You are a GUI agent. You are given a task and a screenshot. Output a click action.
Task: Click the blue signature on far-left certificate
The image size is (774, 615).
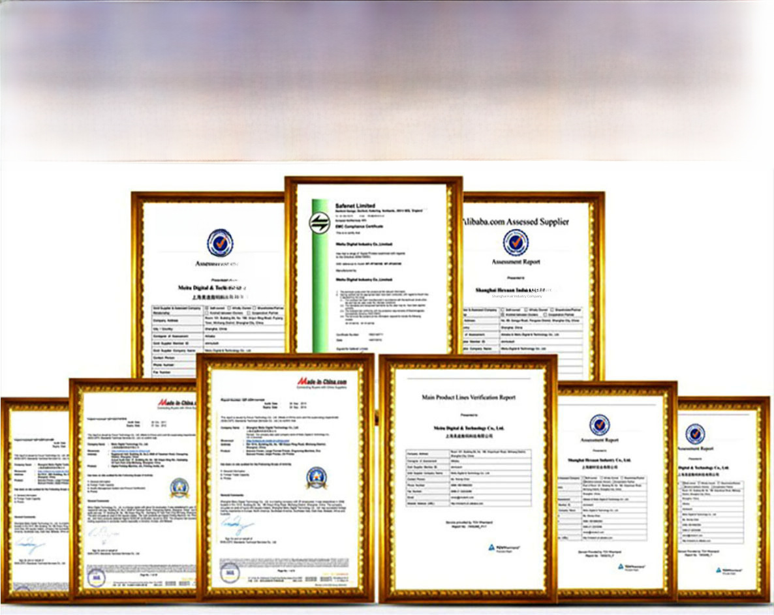[29, 545]
